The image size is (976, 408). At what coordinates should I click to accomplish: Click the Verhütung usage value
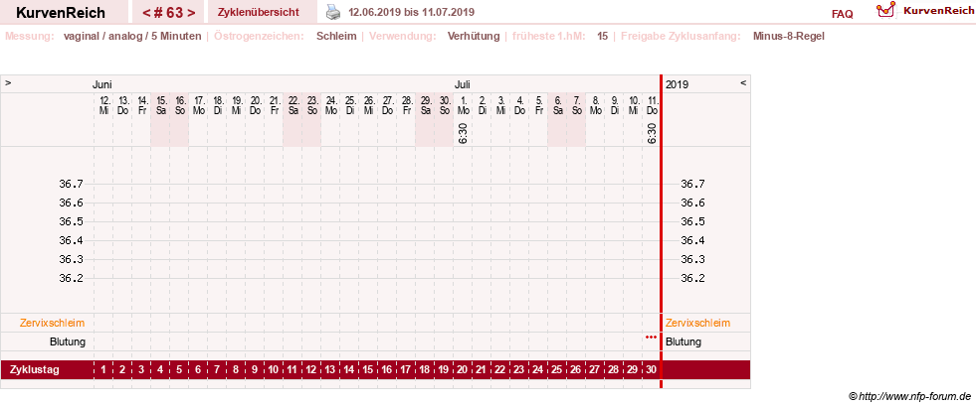(x=473, y=36)
